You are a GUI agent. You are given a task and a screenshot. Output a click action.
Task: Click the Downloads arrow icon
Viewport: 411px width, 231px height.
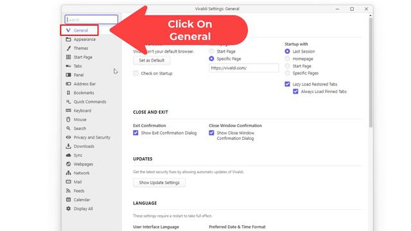pos(69,146)
